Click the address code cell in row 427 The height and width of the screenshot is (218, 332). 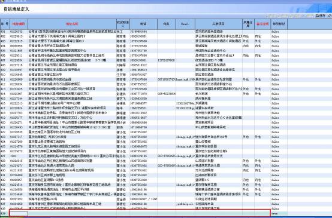(x=19, y=156)
